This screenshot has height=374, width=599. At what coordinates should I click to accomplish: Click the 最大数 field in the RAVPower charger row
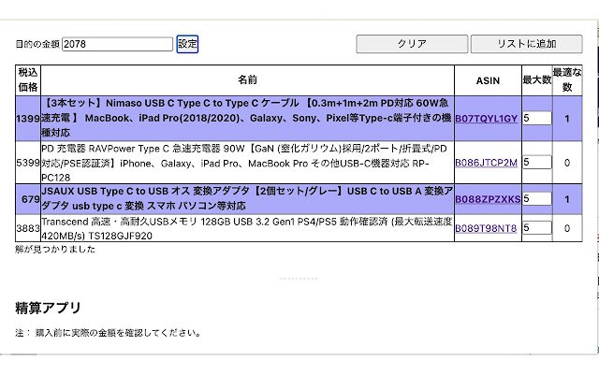tap(537, 162)
